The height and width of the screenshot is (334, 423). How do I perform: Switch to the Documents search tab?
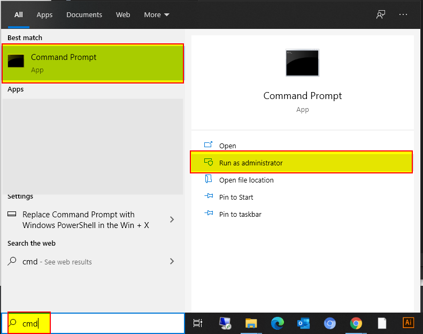(x=83, y=14)
